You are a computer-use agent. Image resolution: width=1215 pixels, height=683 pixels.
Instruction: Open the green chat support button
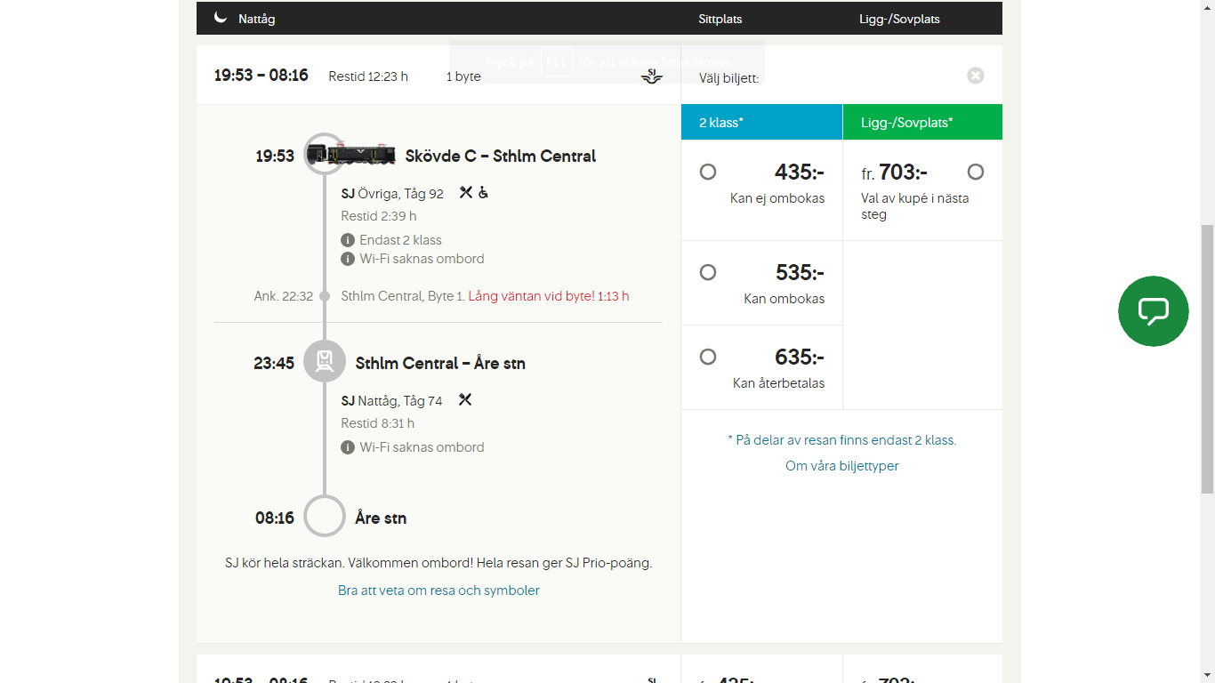pyautogui.click(x=1154, y=311)
